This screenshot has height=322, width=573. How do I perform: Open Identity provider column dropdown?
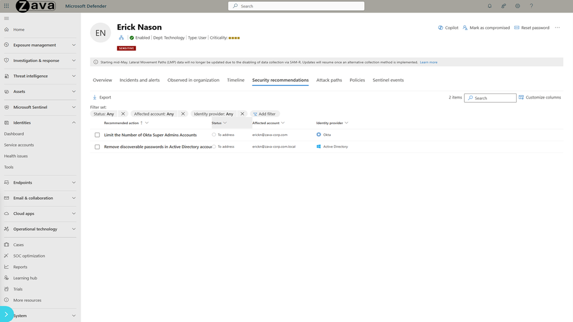(x=346, y=123)
